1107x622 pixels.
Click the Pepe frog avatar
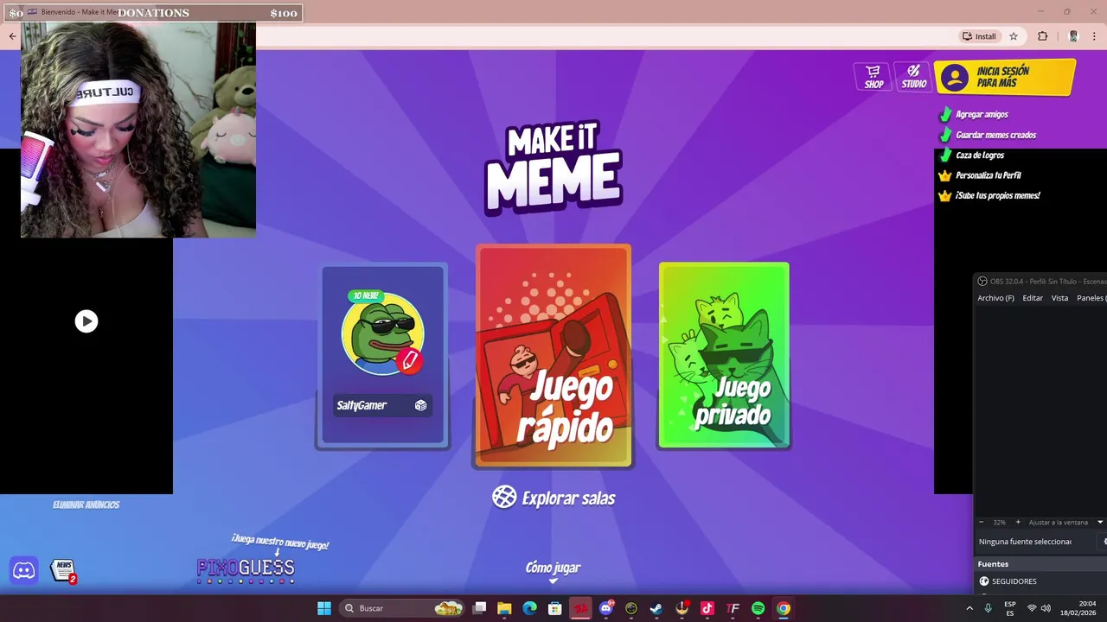coord(382,333)
